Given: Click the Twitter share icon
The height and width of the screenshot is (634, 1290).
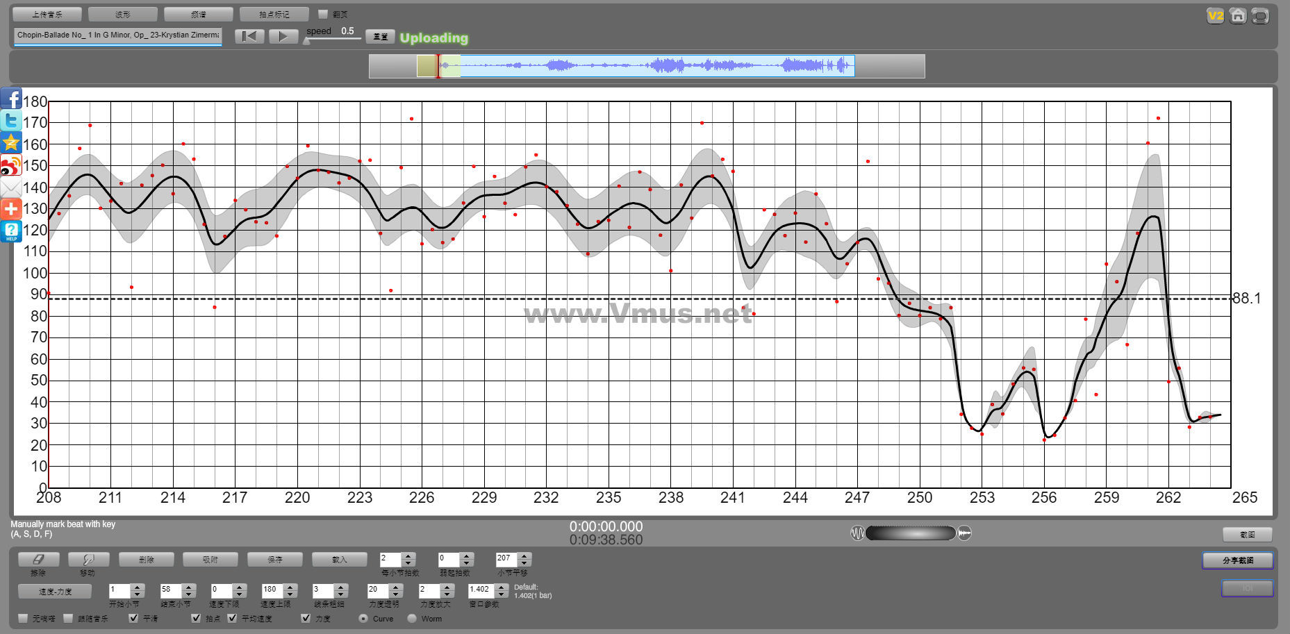Looking at the screenshot, I should click(x=11, y=120).
